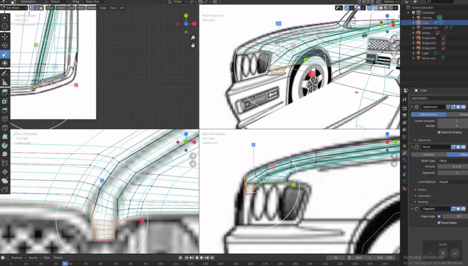Adjust the Edge Angle 30° field
This screenshot has height=266, width=468.
coord(455,216)
